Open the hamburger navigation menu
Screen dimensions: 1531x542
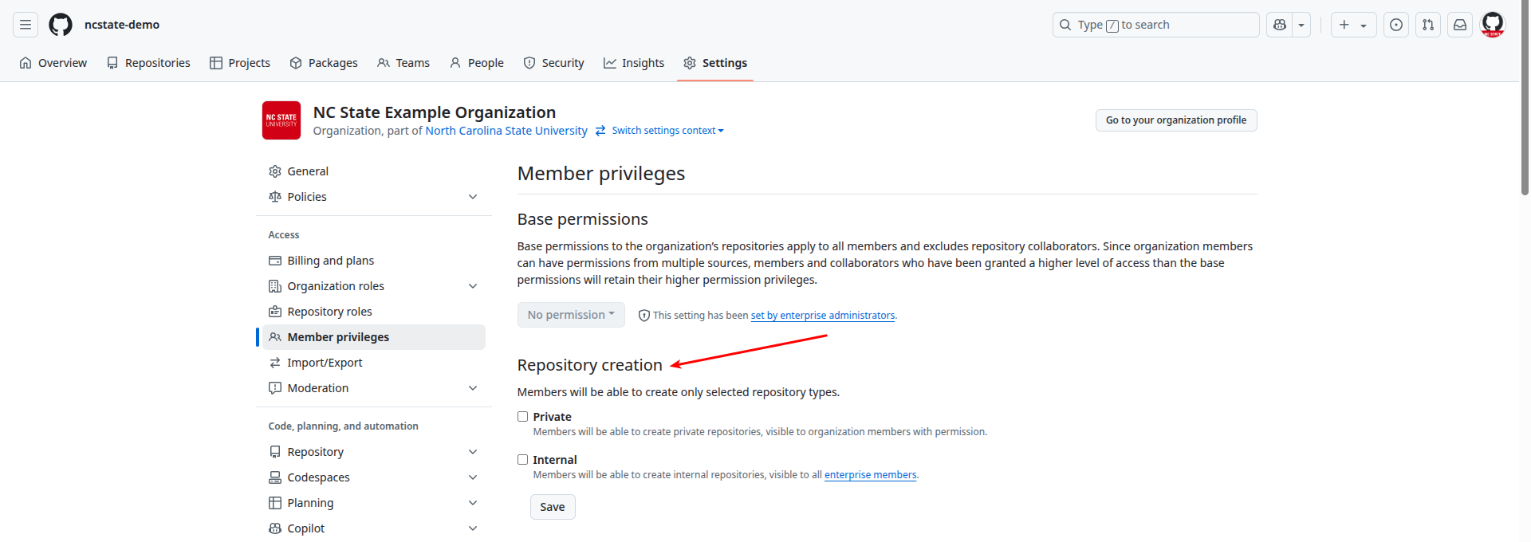tap(26, 25)
